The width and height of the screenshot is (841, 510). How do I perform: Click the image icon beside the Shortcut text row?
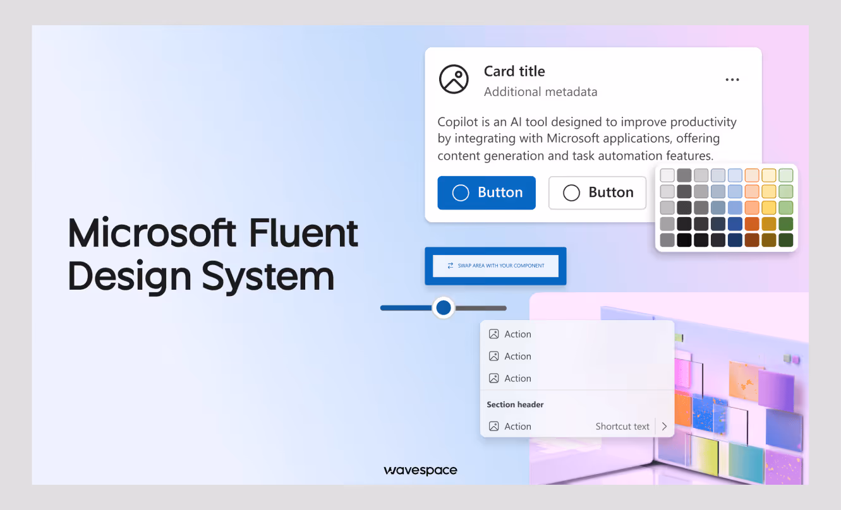click(494, 426)
